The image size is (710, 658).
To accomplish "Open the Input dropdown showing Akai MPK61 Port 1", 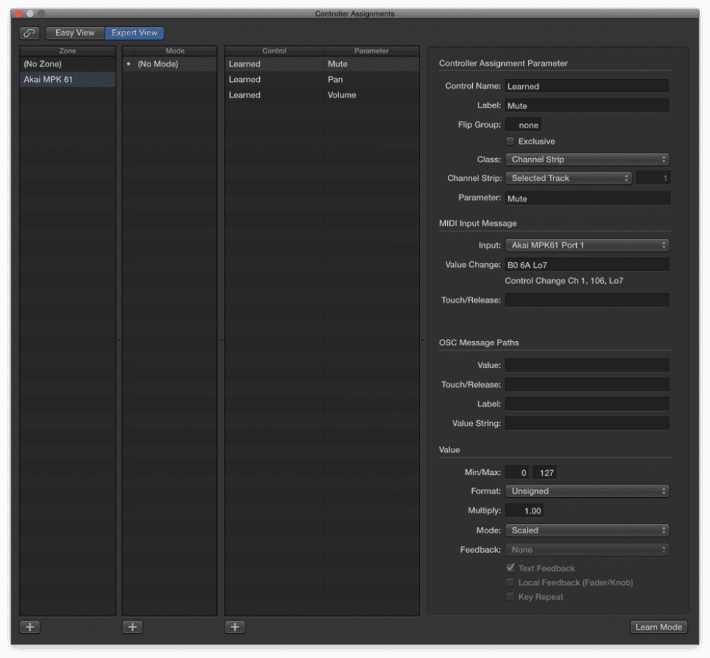I will 587,245.
